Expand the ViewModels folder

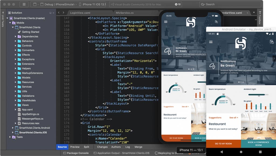click(x=15, y=100)
